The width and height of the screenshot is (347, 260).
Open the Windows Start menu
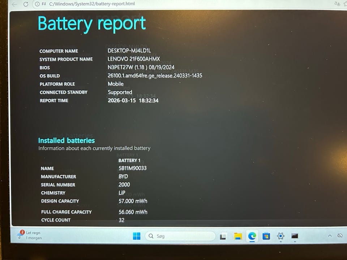pos(137,236)
